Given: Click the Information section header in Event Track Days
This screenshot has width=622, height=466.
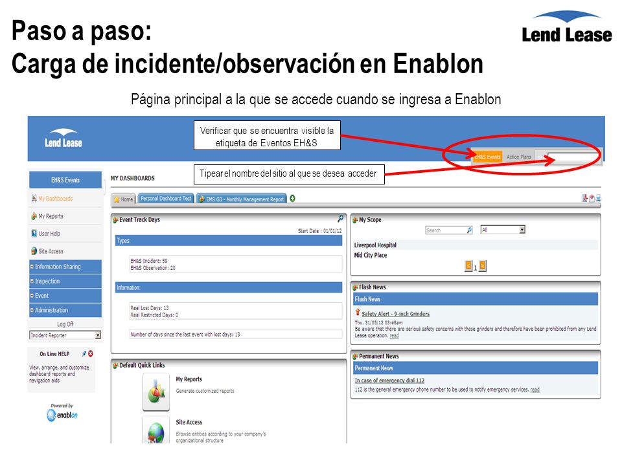Looking at the screenshot, I should click(x=229, y=287).
